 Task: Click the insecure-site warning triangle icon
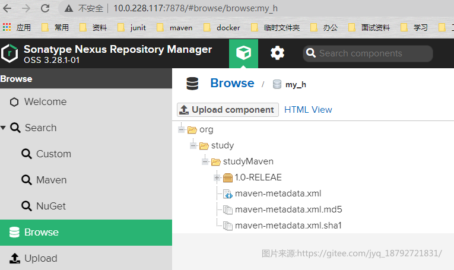pos(69,8)
